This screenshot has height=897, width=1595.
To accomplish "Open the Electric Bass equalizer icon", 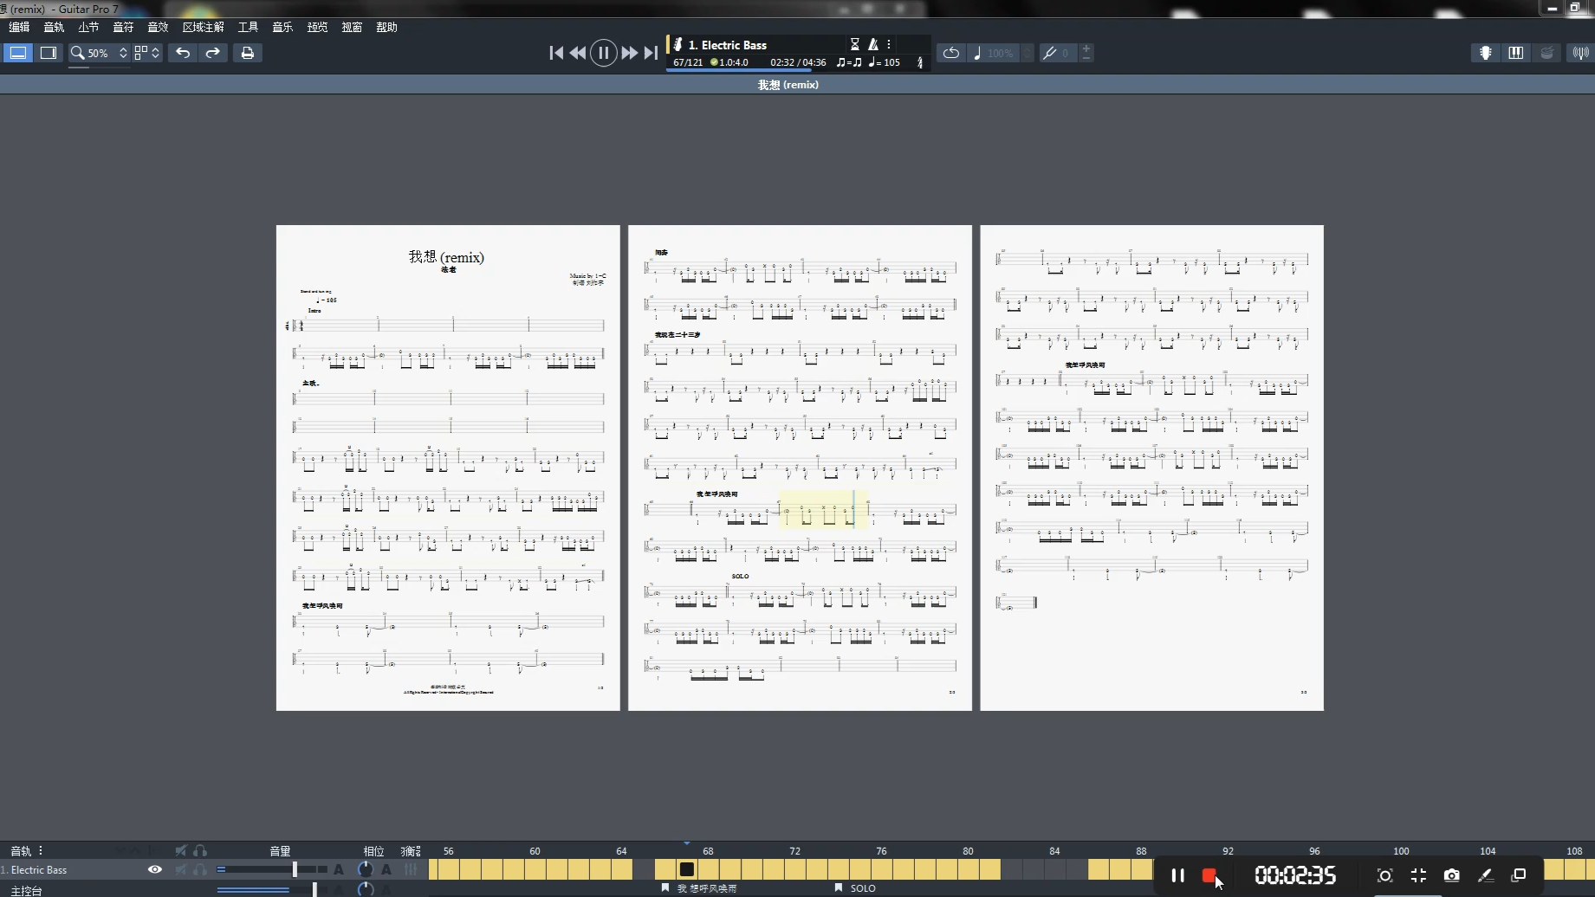I will tap(411, 869).
